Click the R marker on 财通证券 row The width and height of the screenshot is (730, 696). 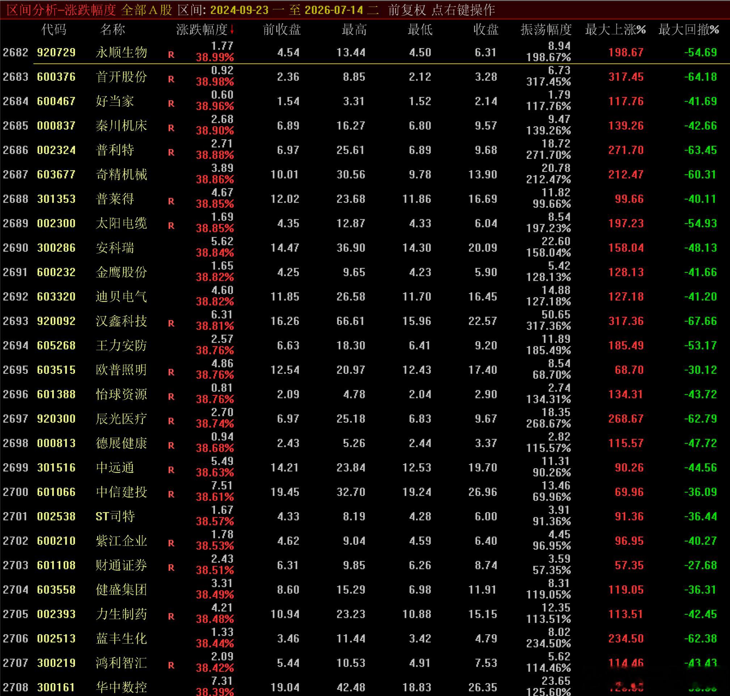tap(171, 568)
